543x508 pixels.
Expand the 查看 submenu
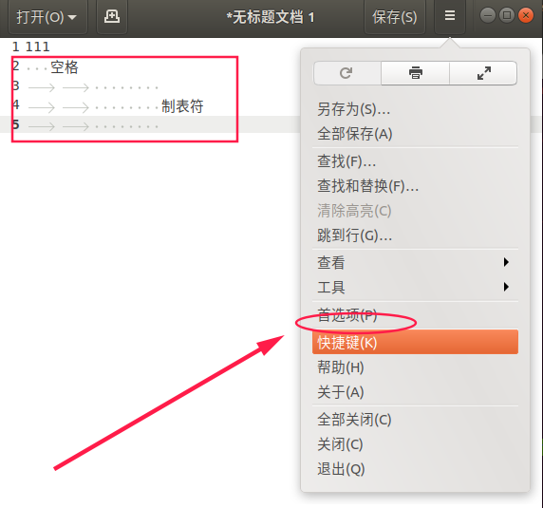click(415, 262)
